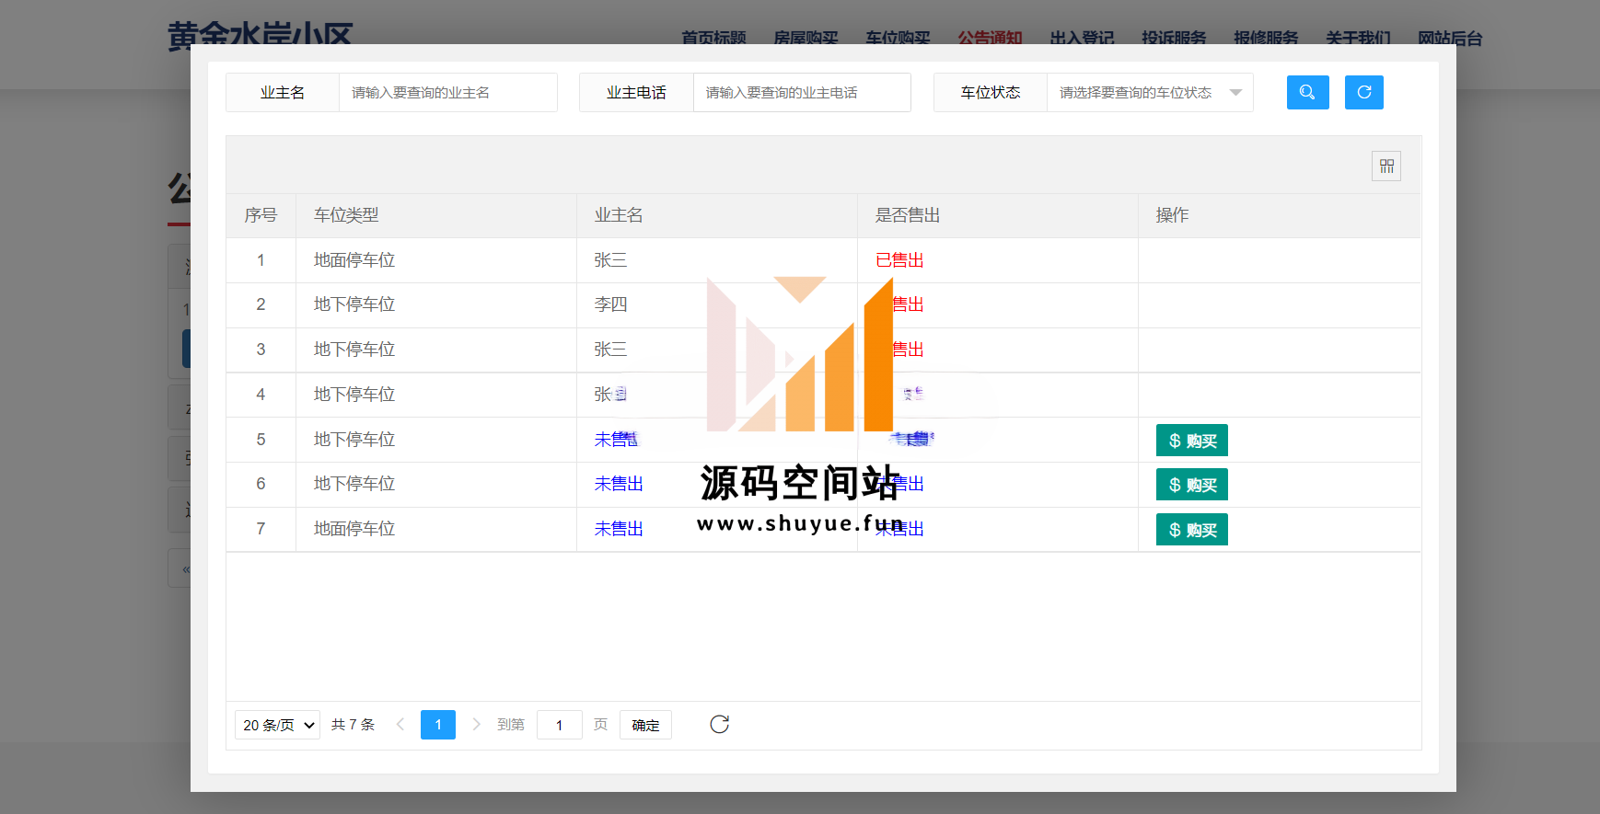This screenshot has height=814, width=1600.
Task: Open 首页标题 menu in background page
Action: pos(713,38)
